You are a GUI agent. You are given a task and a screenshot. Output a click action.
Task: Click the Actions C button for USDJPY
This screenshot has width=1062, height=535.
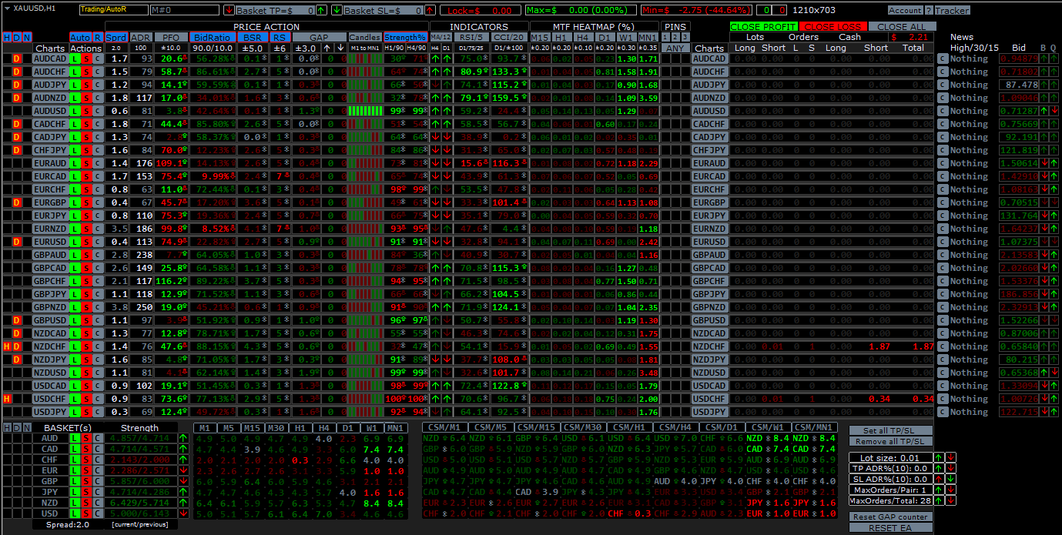(x=98, y=412)
